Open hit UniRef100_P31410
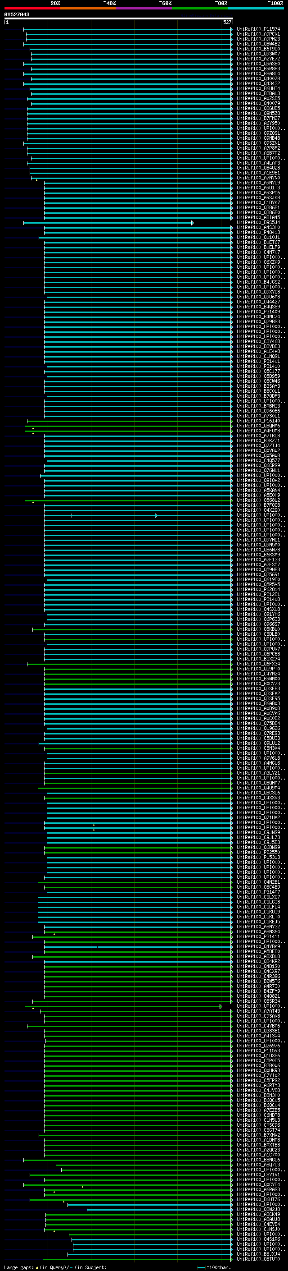The image size is (288, 1271). click(258, 367)
